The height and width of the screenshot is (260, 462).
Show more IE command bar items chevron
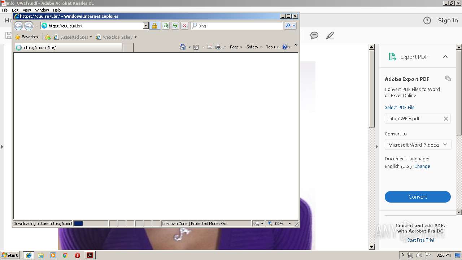click(x=296, y=45)
